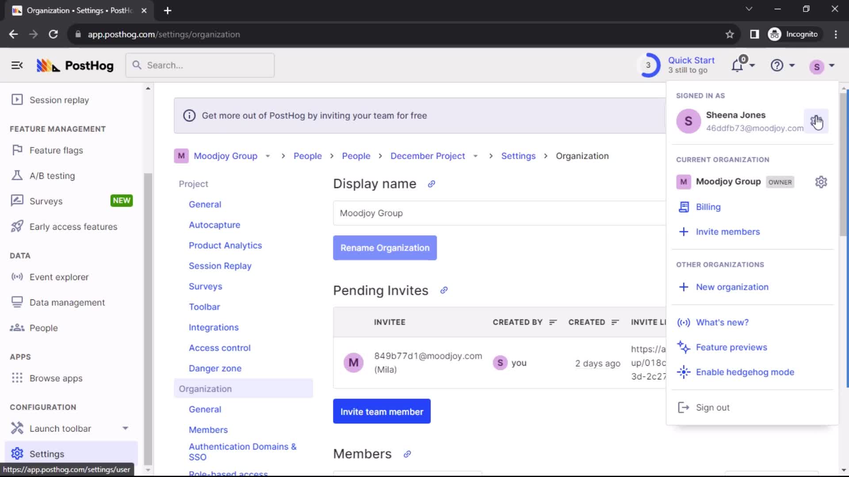Click Sign out link
The image size is (849, 477).
(712, 407)
